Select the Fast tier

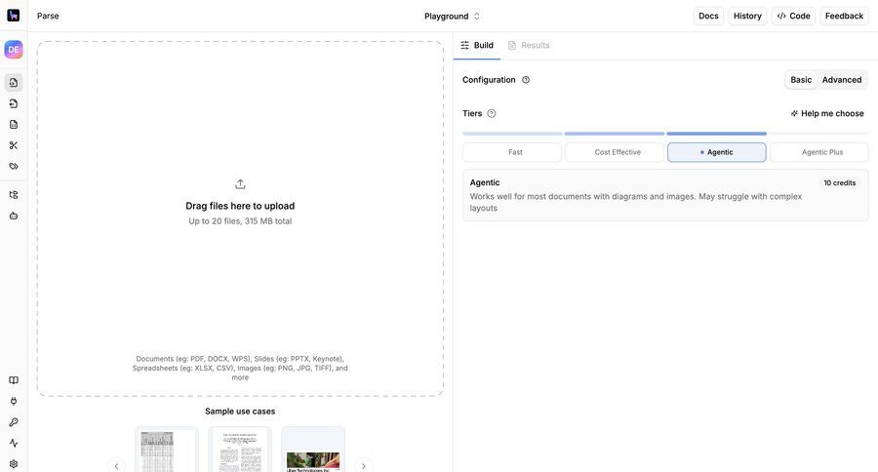pyautogui.click(x=514, y=152)
